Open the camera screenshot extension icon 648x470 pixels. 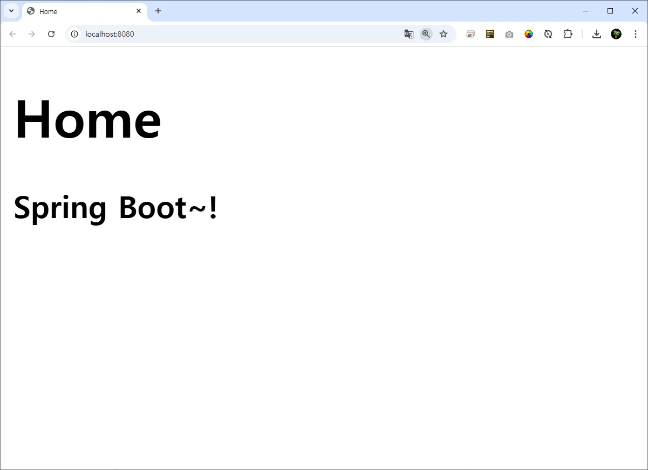(x=509, y=34)
